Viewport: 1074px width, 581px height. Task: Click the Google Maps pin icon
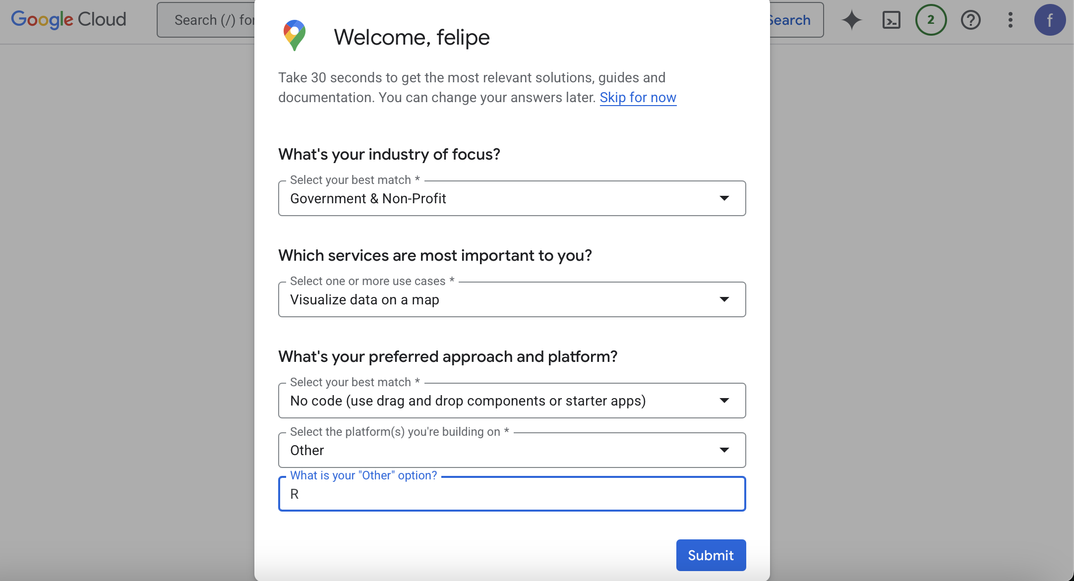pyautogui.click(x=295, y=35)
